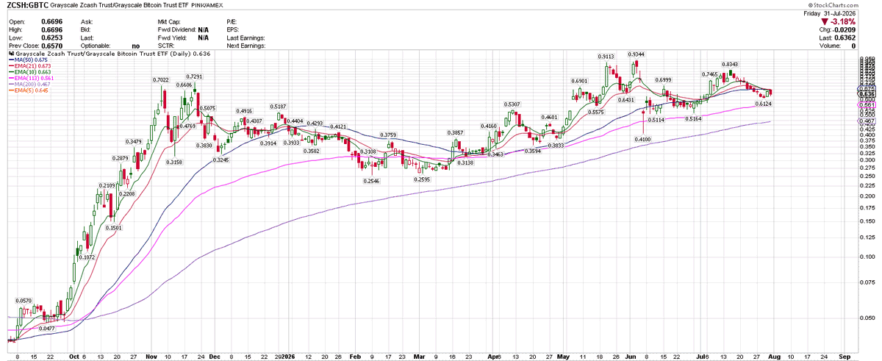Click the Fwd Yield N/A value
Image resolution: width=882 pixels, height=361 pixels.
(203, 37)
